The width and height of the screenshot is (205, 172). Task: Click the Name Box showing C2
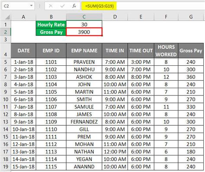pos(18,6)
